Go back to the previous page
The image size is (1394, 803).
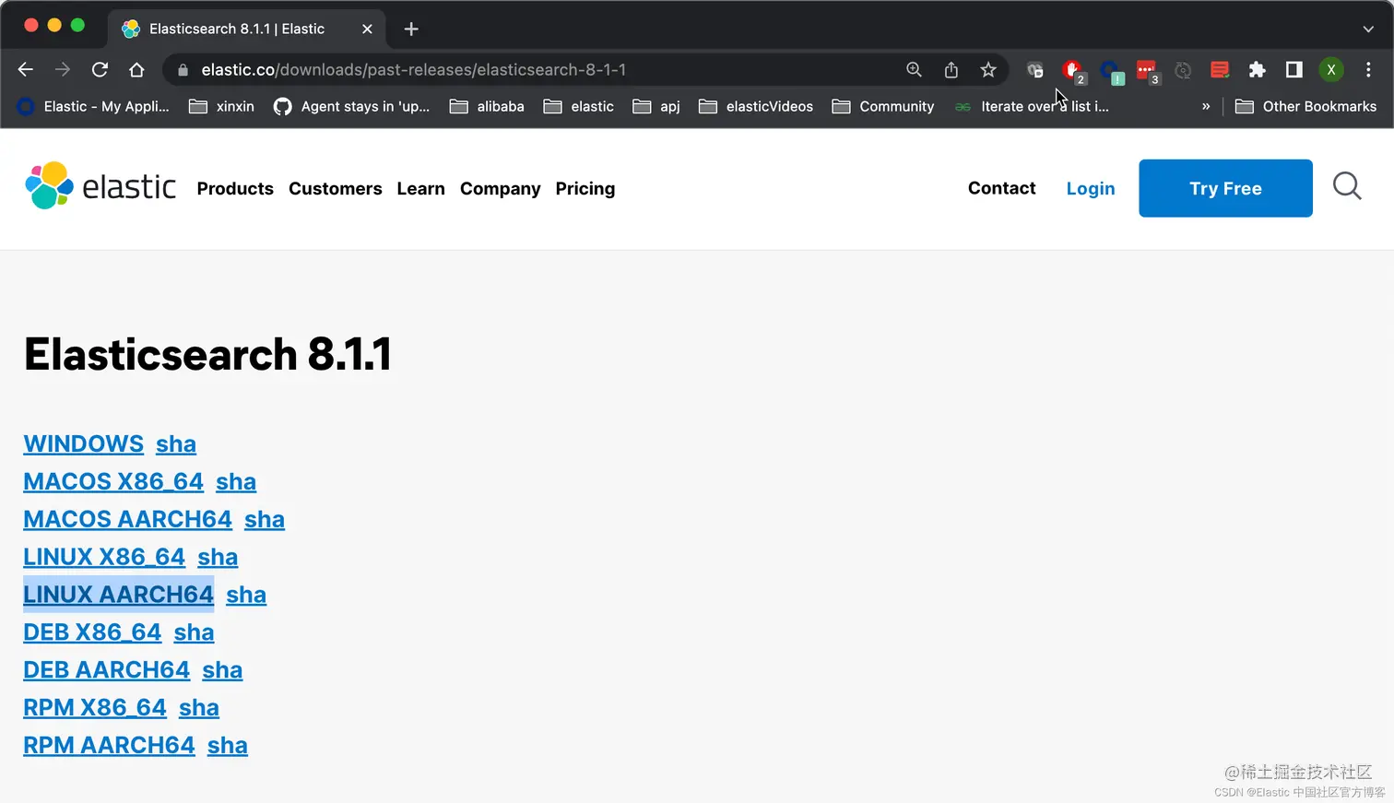(x=26, y=70)
